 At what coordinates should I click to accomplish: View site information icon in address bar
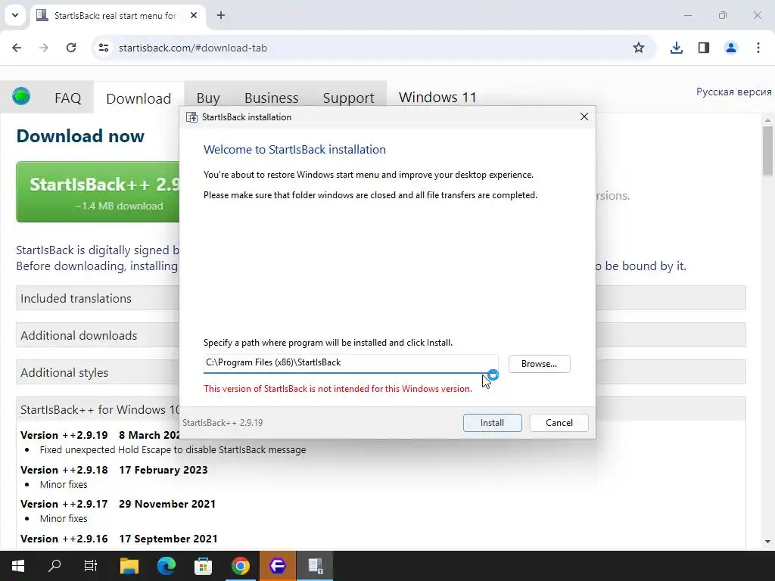tap(104, 48)
